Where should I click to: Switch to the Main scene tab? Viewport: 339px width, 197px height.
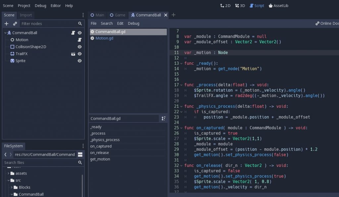97,15
